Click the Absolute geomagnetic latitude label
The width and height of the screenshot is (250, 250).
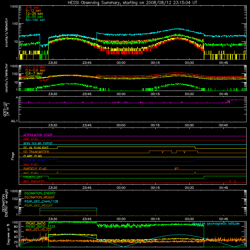point(216,223)
